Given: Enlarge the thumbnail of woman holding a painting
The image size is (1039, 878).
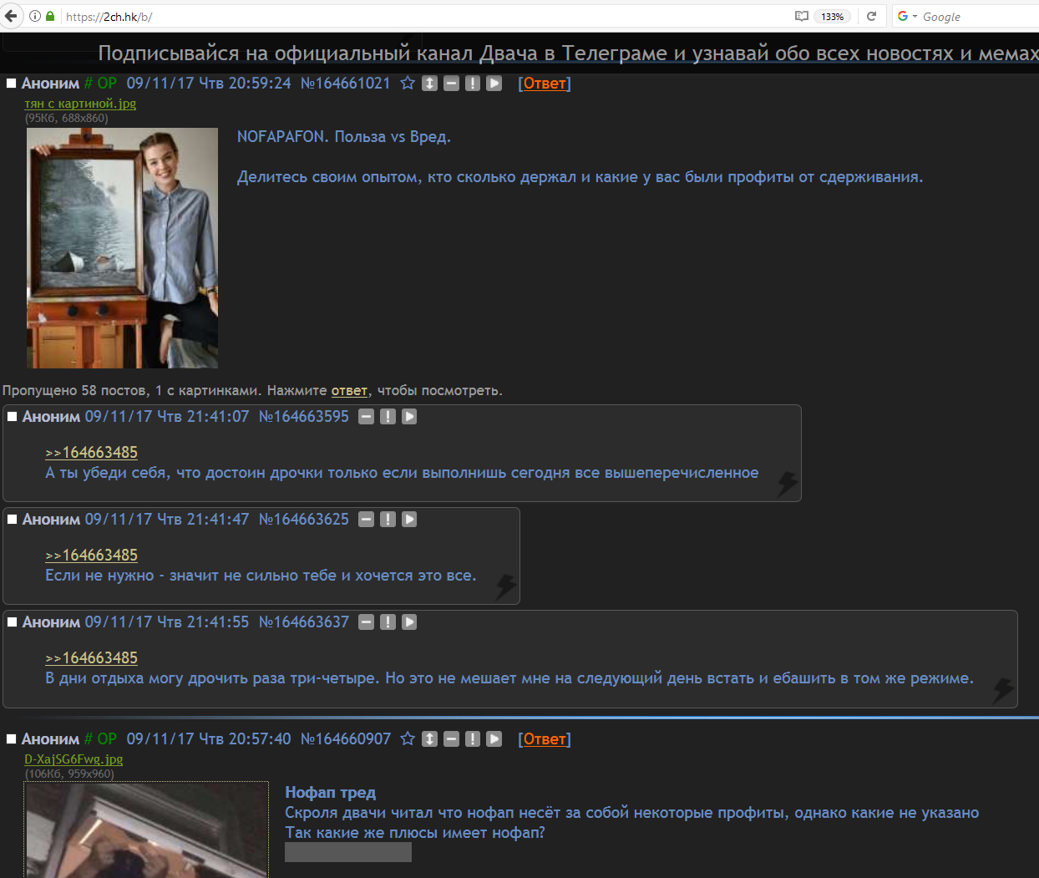Looking at the screenshot, I should (122, 248).
